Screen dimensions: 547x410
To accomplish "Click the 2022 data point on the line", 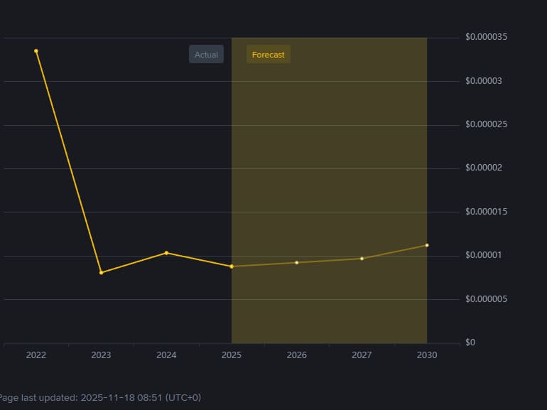I will [x=36, y=51].
